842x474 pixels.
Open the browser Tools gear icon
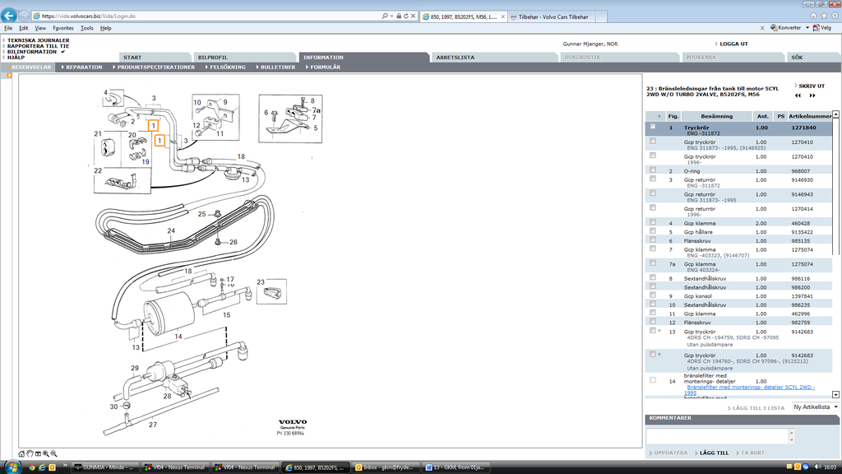point(835,16)
